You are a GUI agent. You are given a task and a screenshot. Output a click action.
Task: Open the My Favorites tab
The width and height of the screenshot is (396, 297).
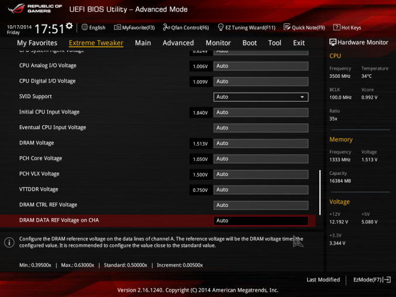point(37,43)
